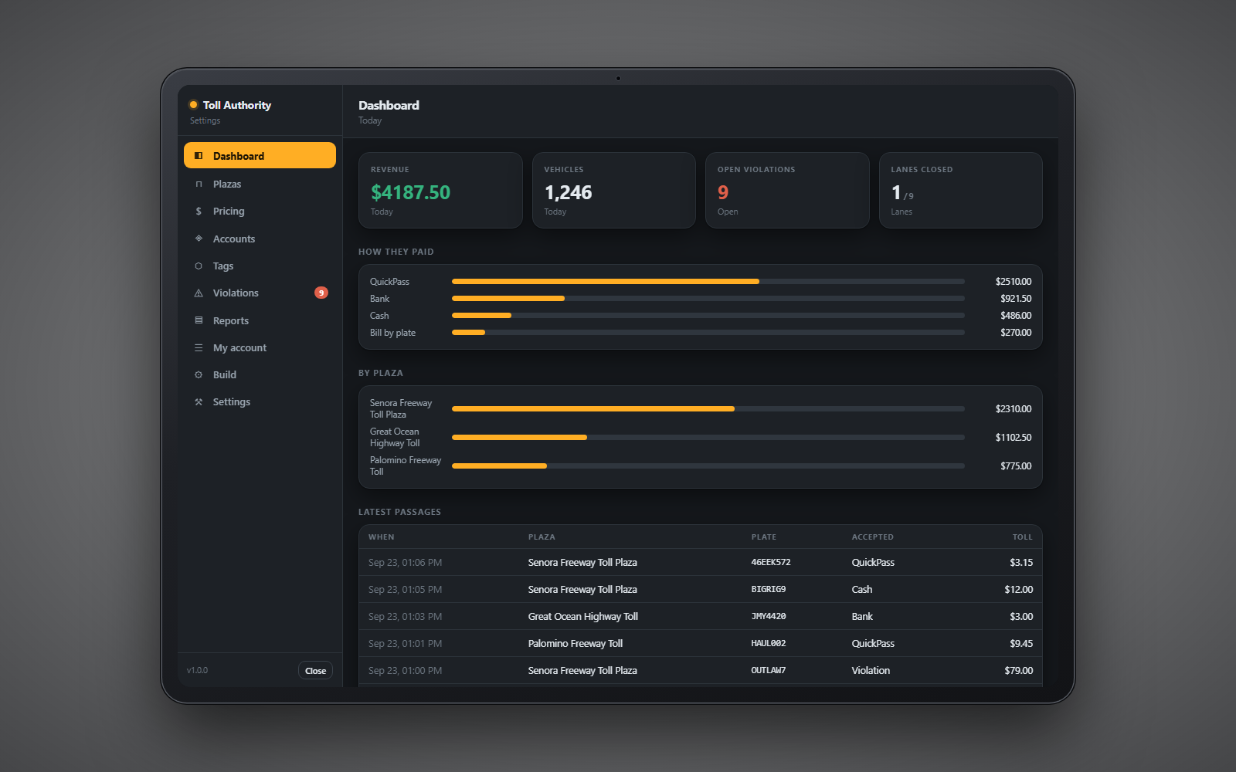Click the Settings link under Toll Authority

(x=205, y=120)
